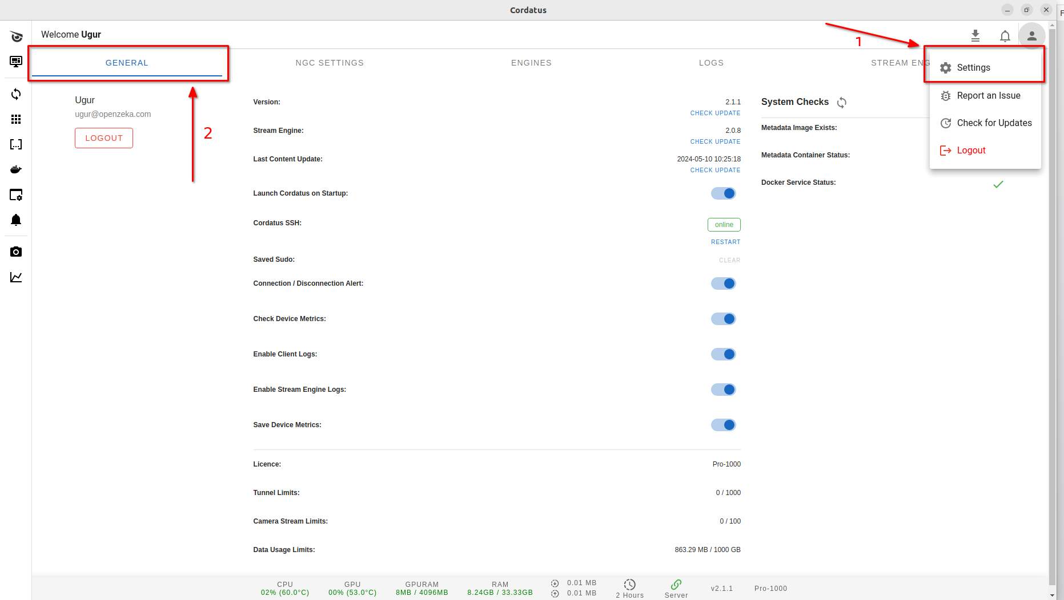
Task: Switch to the LOGS tab
Action: point(711,63)
